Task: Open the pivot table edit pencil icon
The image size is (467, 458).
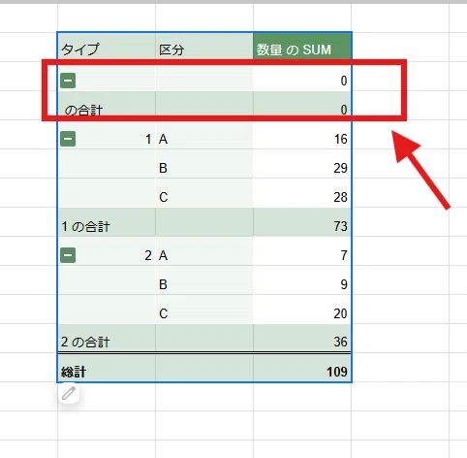Action: pos(69,393)
